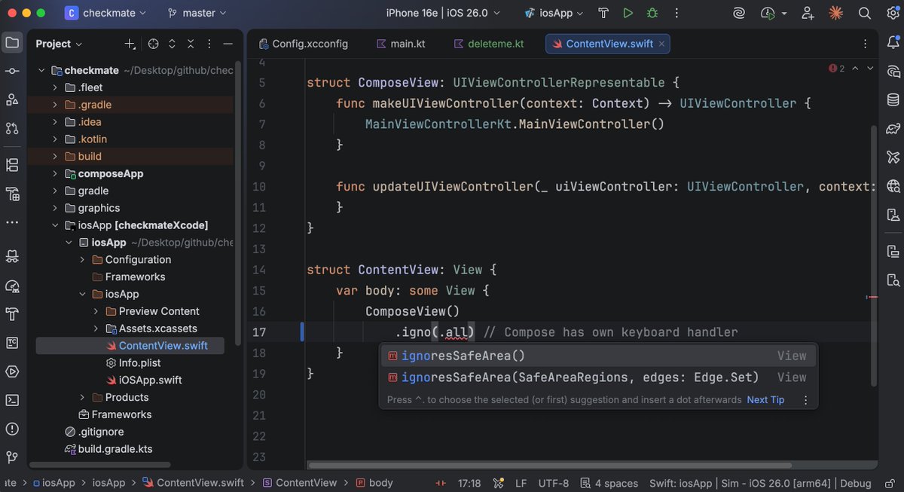This screenshot has height=492, width=904.
Task: Expand the Products folder
Action: 82,397
